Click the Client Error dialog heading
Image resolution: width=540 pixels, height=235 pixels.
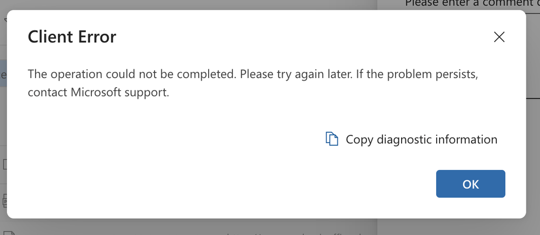[72, 37]
